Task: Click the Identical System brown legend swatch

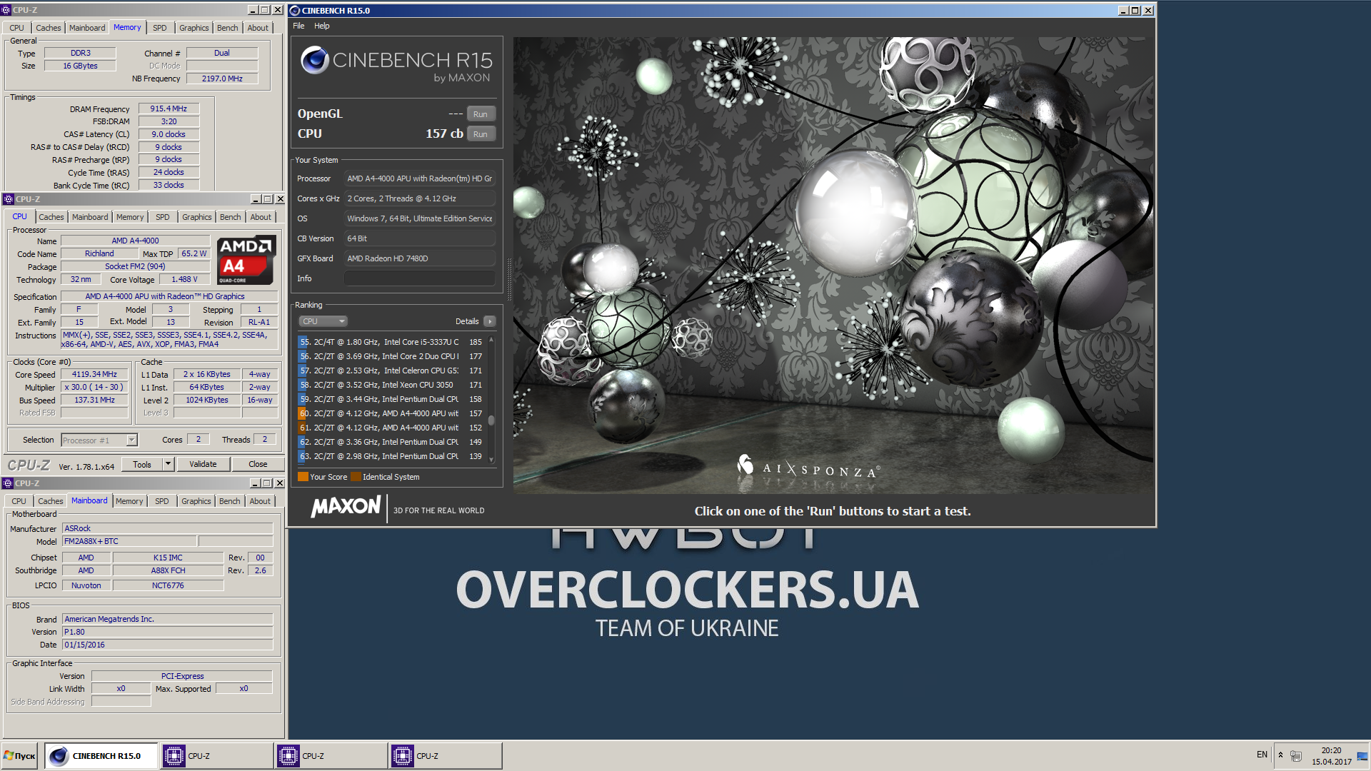Action: [356, 477]
